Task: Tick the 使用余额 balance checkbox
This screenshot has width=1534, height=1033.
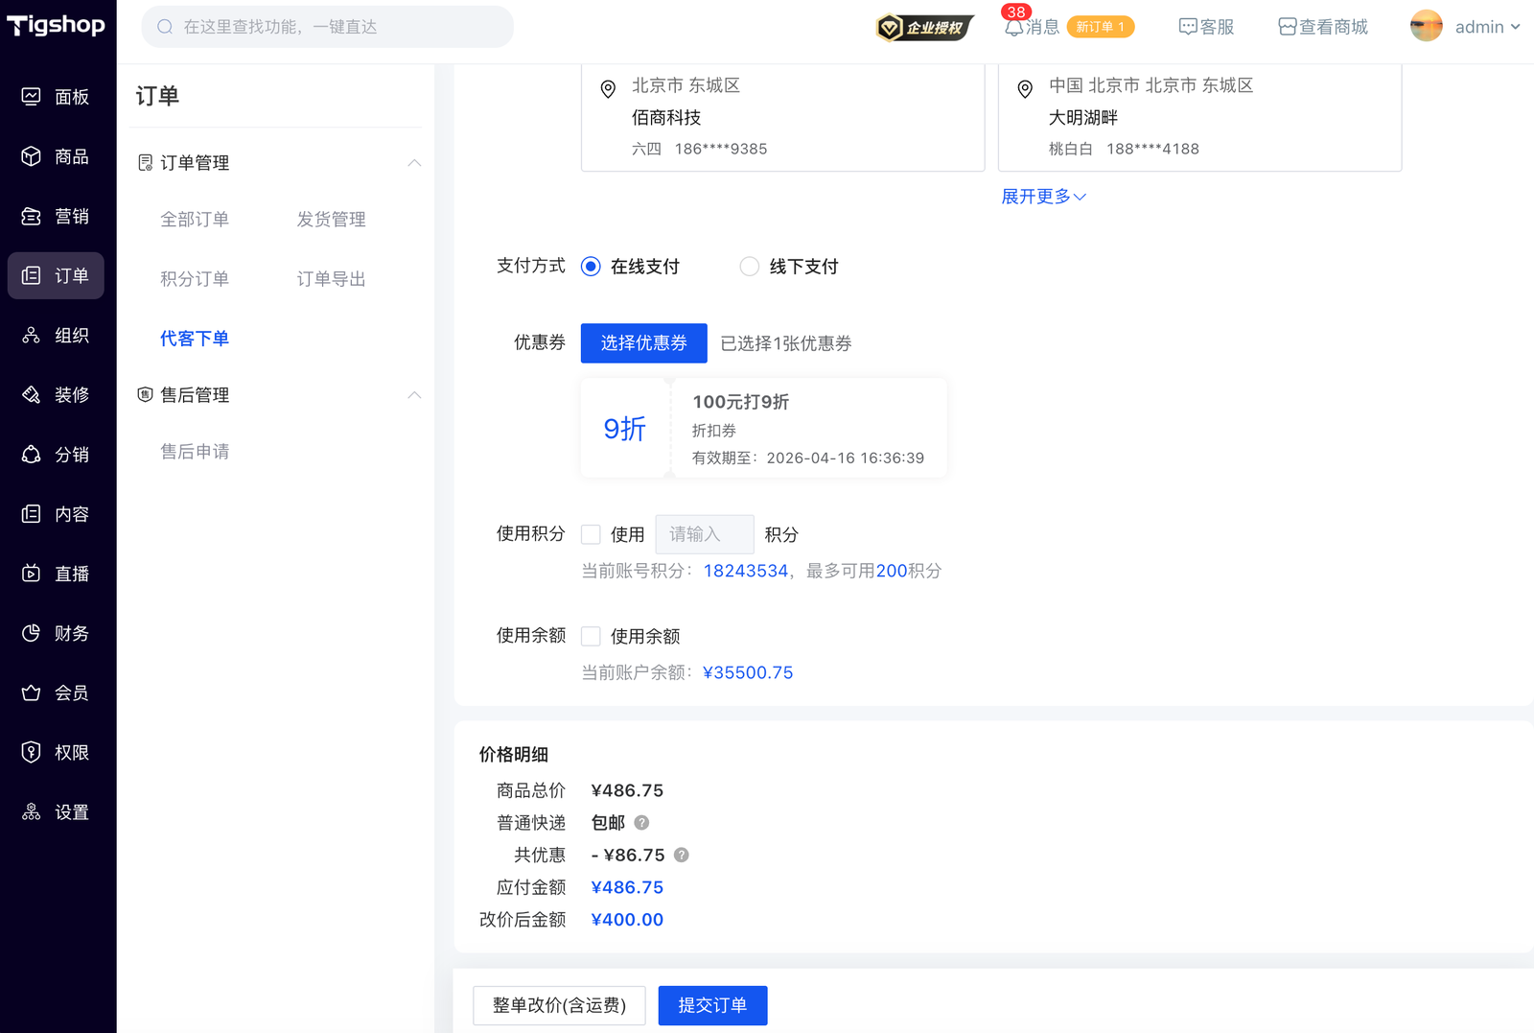Action: [x=591, y=636]
